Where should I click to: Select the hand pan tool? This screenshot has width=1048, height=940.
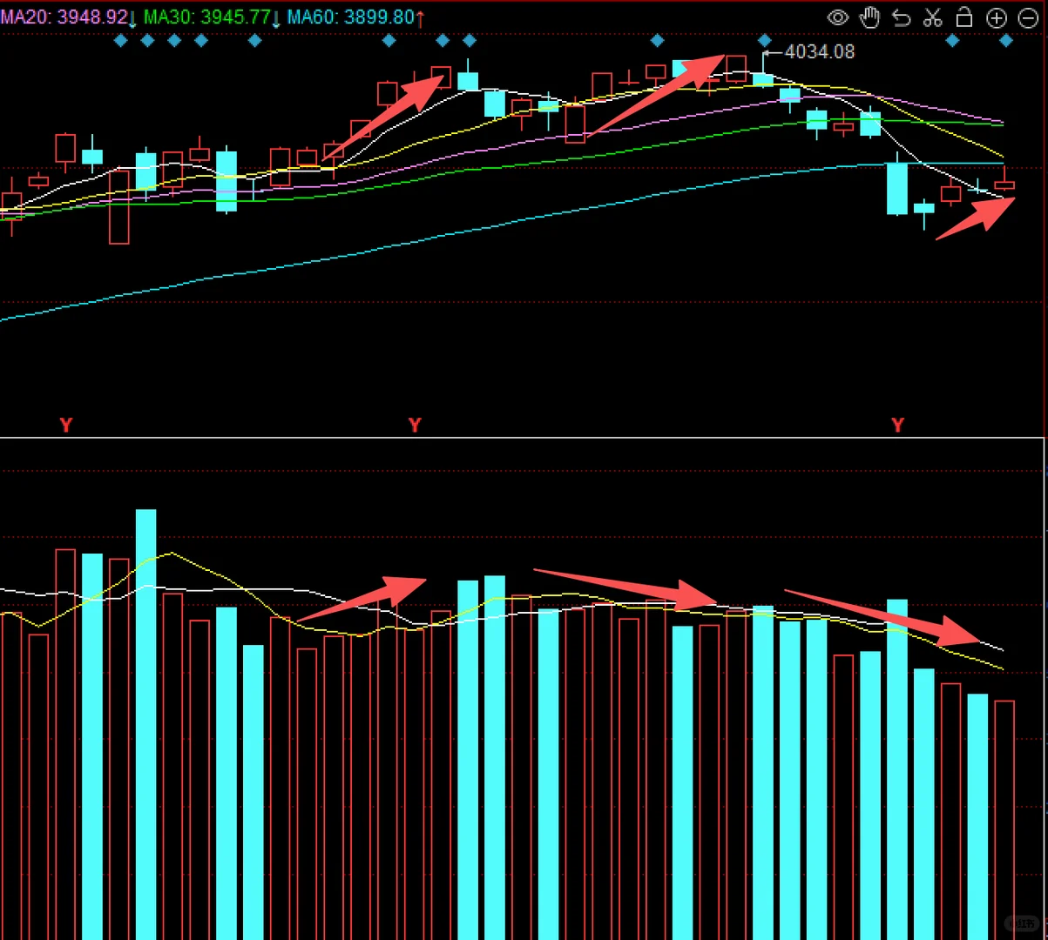pyautogui.click(x=869, y=17)
